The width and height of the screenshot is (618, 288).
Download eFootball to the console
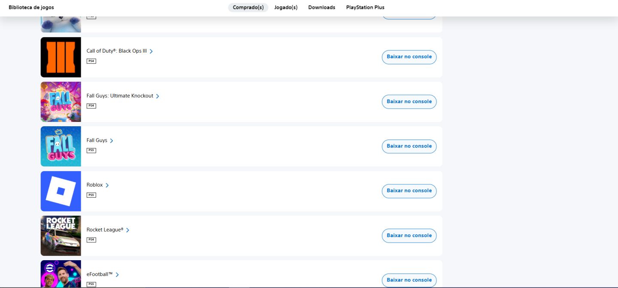click(409, 280)
